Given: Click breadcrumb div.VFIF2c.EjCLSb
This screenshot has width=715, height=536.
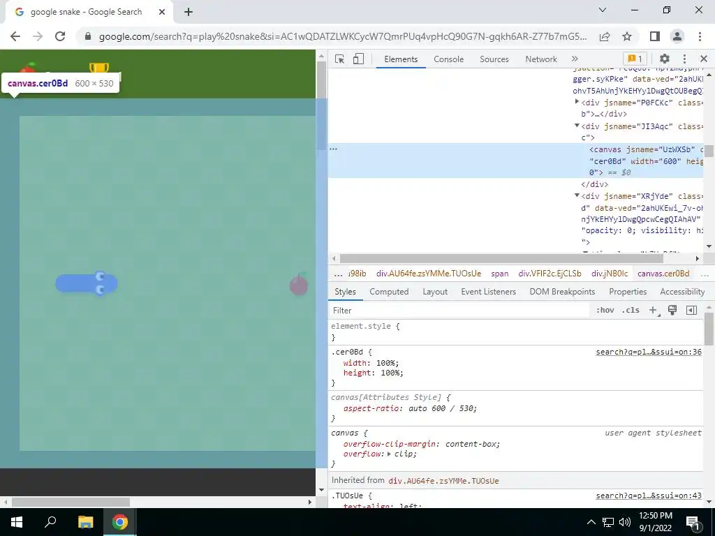Looking at the screenshot, I should coord(550,274).
